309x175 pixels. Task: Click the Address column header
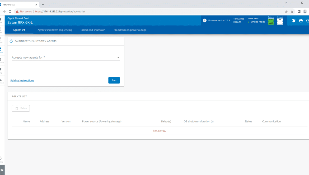45,121
